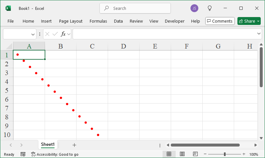Click horizontal scrollbar left arrow

click(168, 145)
